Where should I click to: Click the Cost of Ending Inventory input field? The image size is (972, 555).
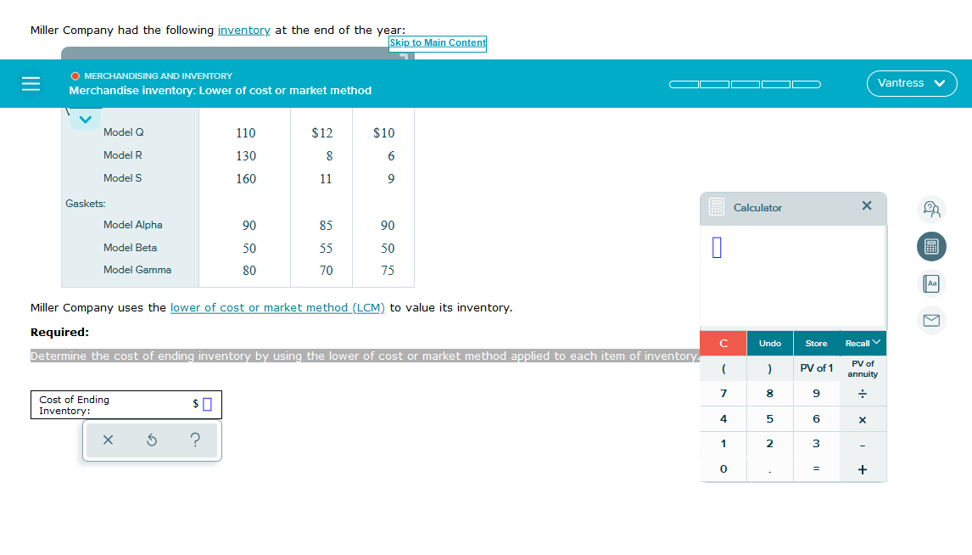point(206,404)
